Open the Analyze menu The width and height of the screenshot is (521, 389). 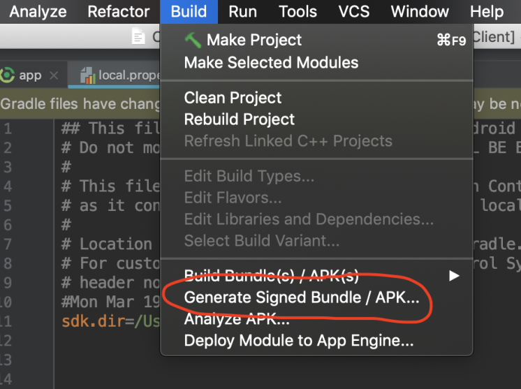point(38,12)
